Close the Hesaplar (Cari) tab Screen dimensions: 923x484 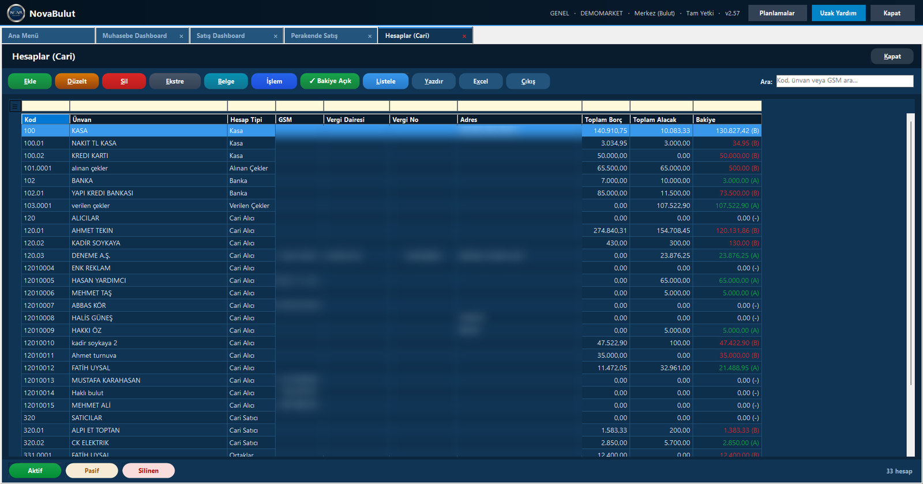point(464,36)
